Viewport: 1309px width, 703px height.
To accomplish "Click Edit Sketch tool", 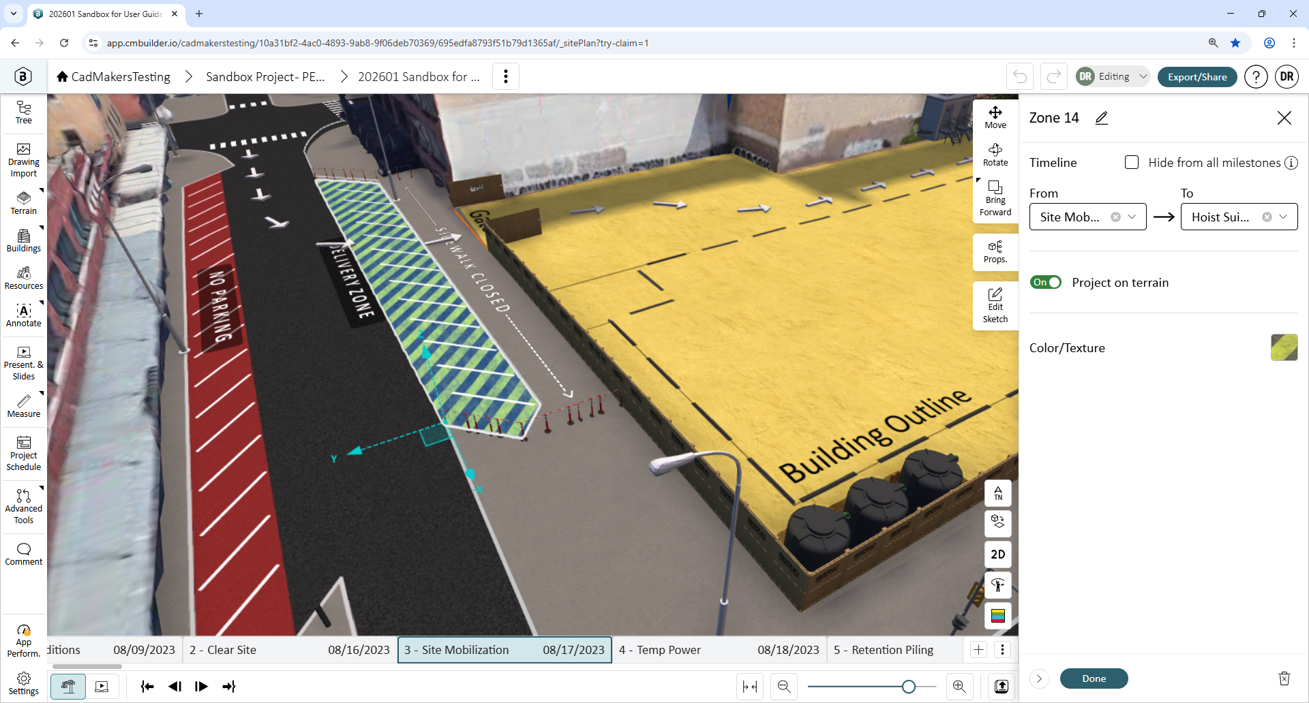I will [995, 305].
